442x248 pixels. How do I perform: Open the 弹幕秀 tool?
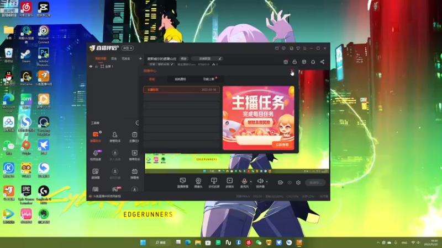(134, 174)
